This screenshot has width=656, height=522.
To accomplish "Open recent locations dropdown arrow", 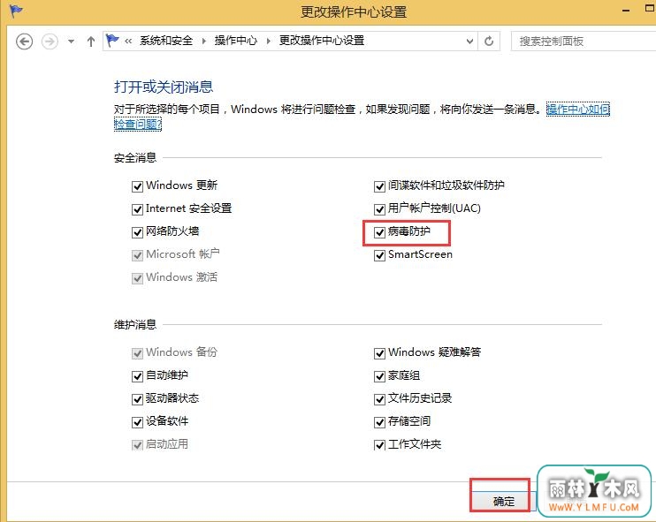I will 71,42.
